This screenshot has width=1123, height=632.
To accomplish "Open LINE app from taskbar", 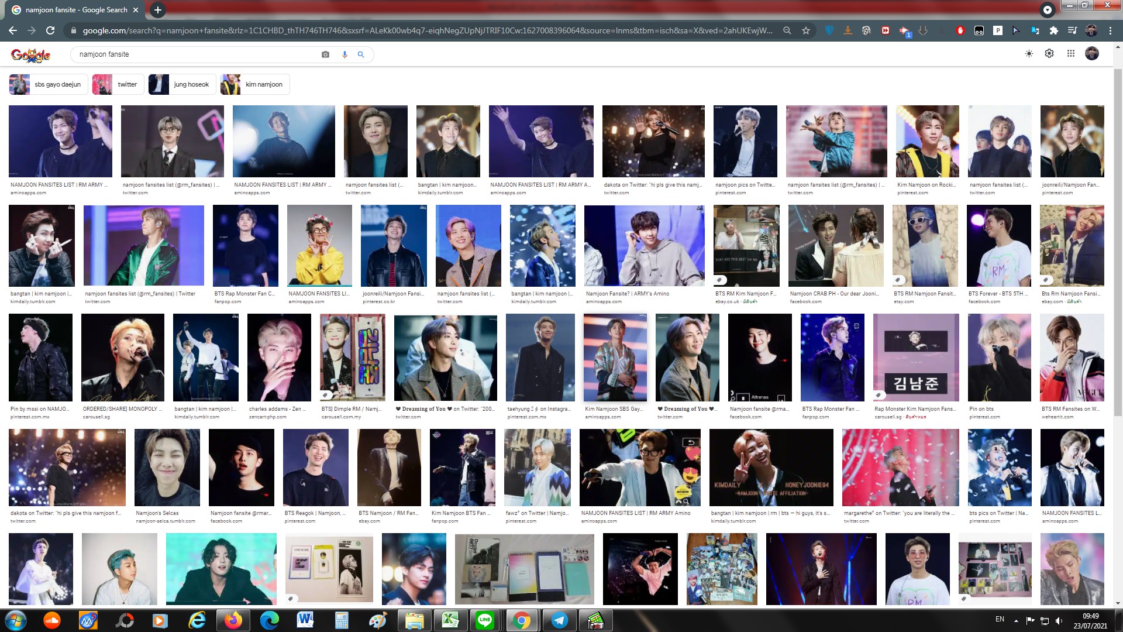I will click(485, 620).
